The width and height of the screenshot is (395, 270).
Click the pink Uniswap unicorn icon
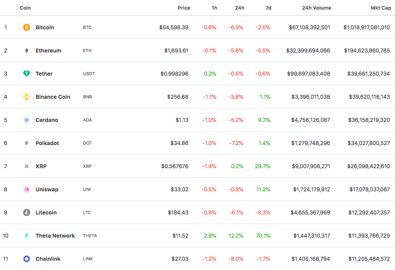point(26,189)
